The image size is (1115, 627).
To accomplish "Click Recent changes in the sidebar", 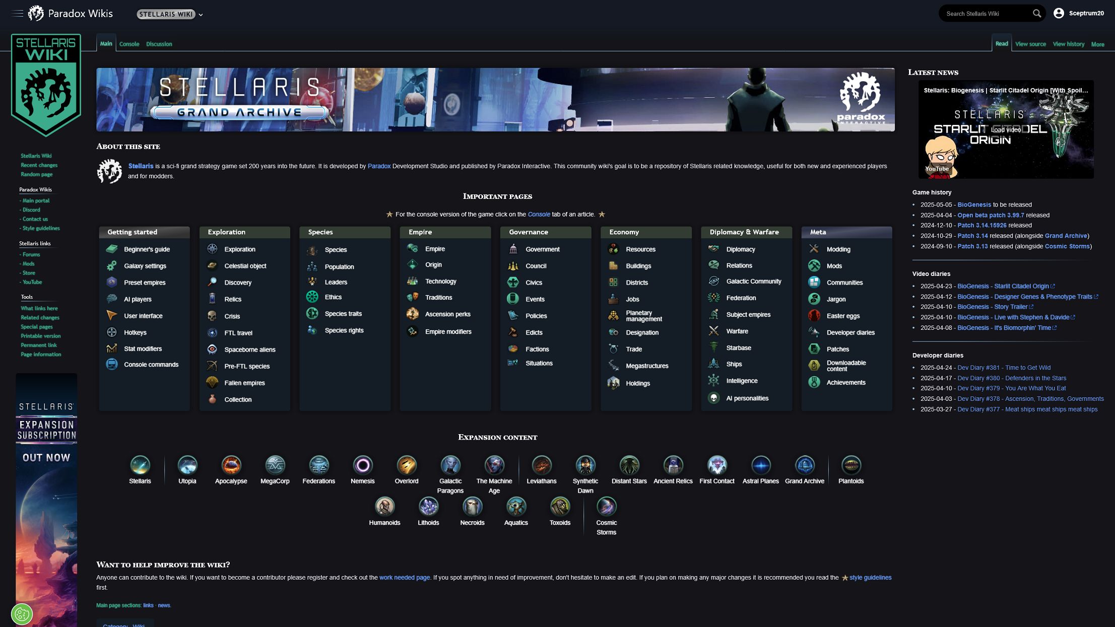I will [39, 165].
